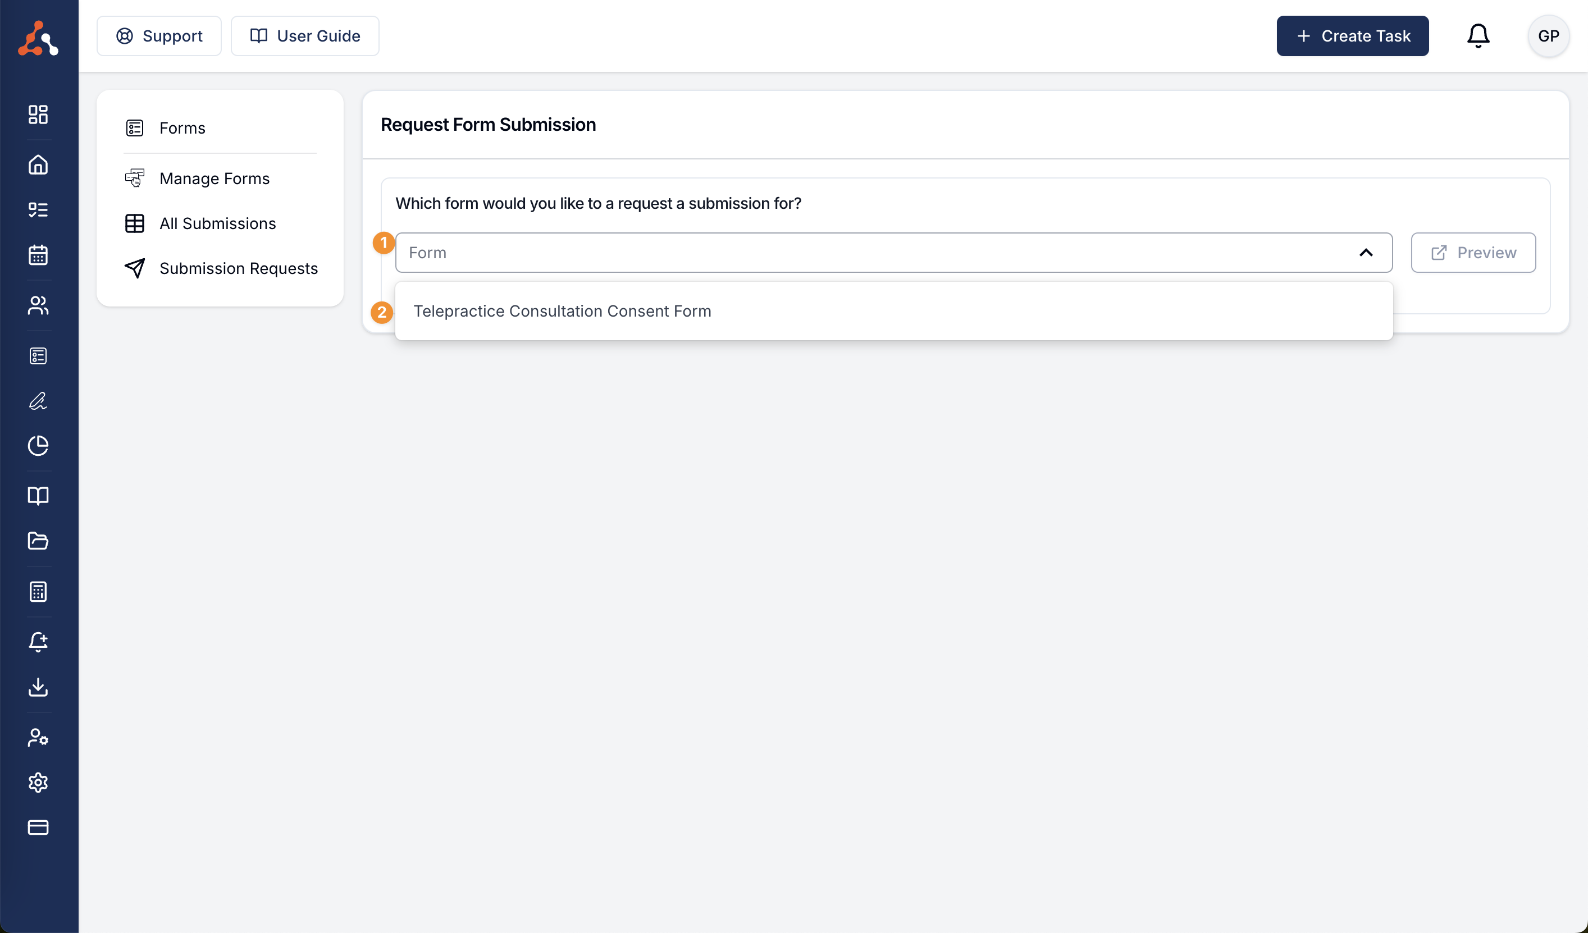Open the tasks checklist icon
1588x933 pixels.
pos(38,209)
